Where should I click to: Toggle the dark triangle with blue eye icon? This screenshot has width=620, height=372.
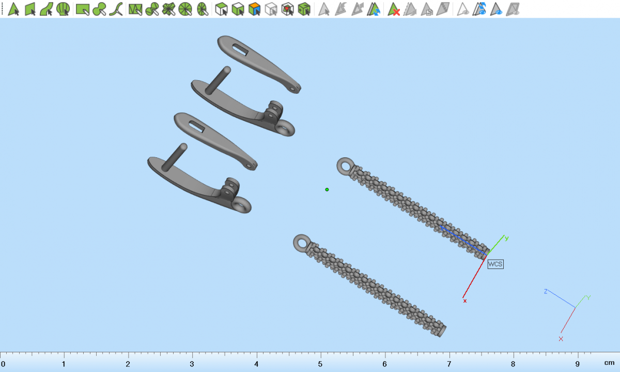click(x=497, y=9)
